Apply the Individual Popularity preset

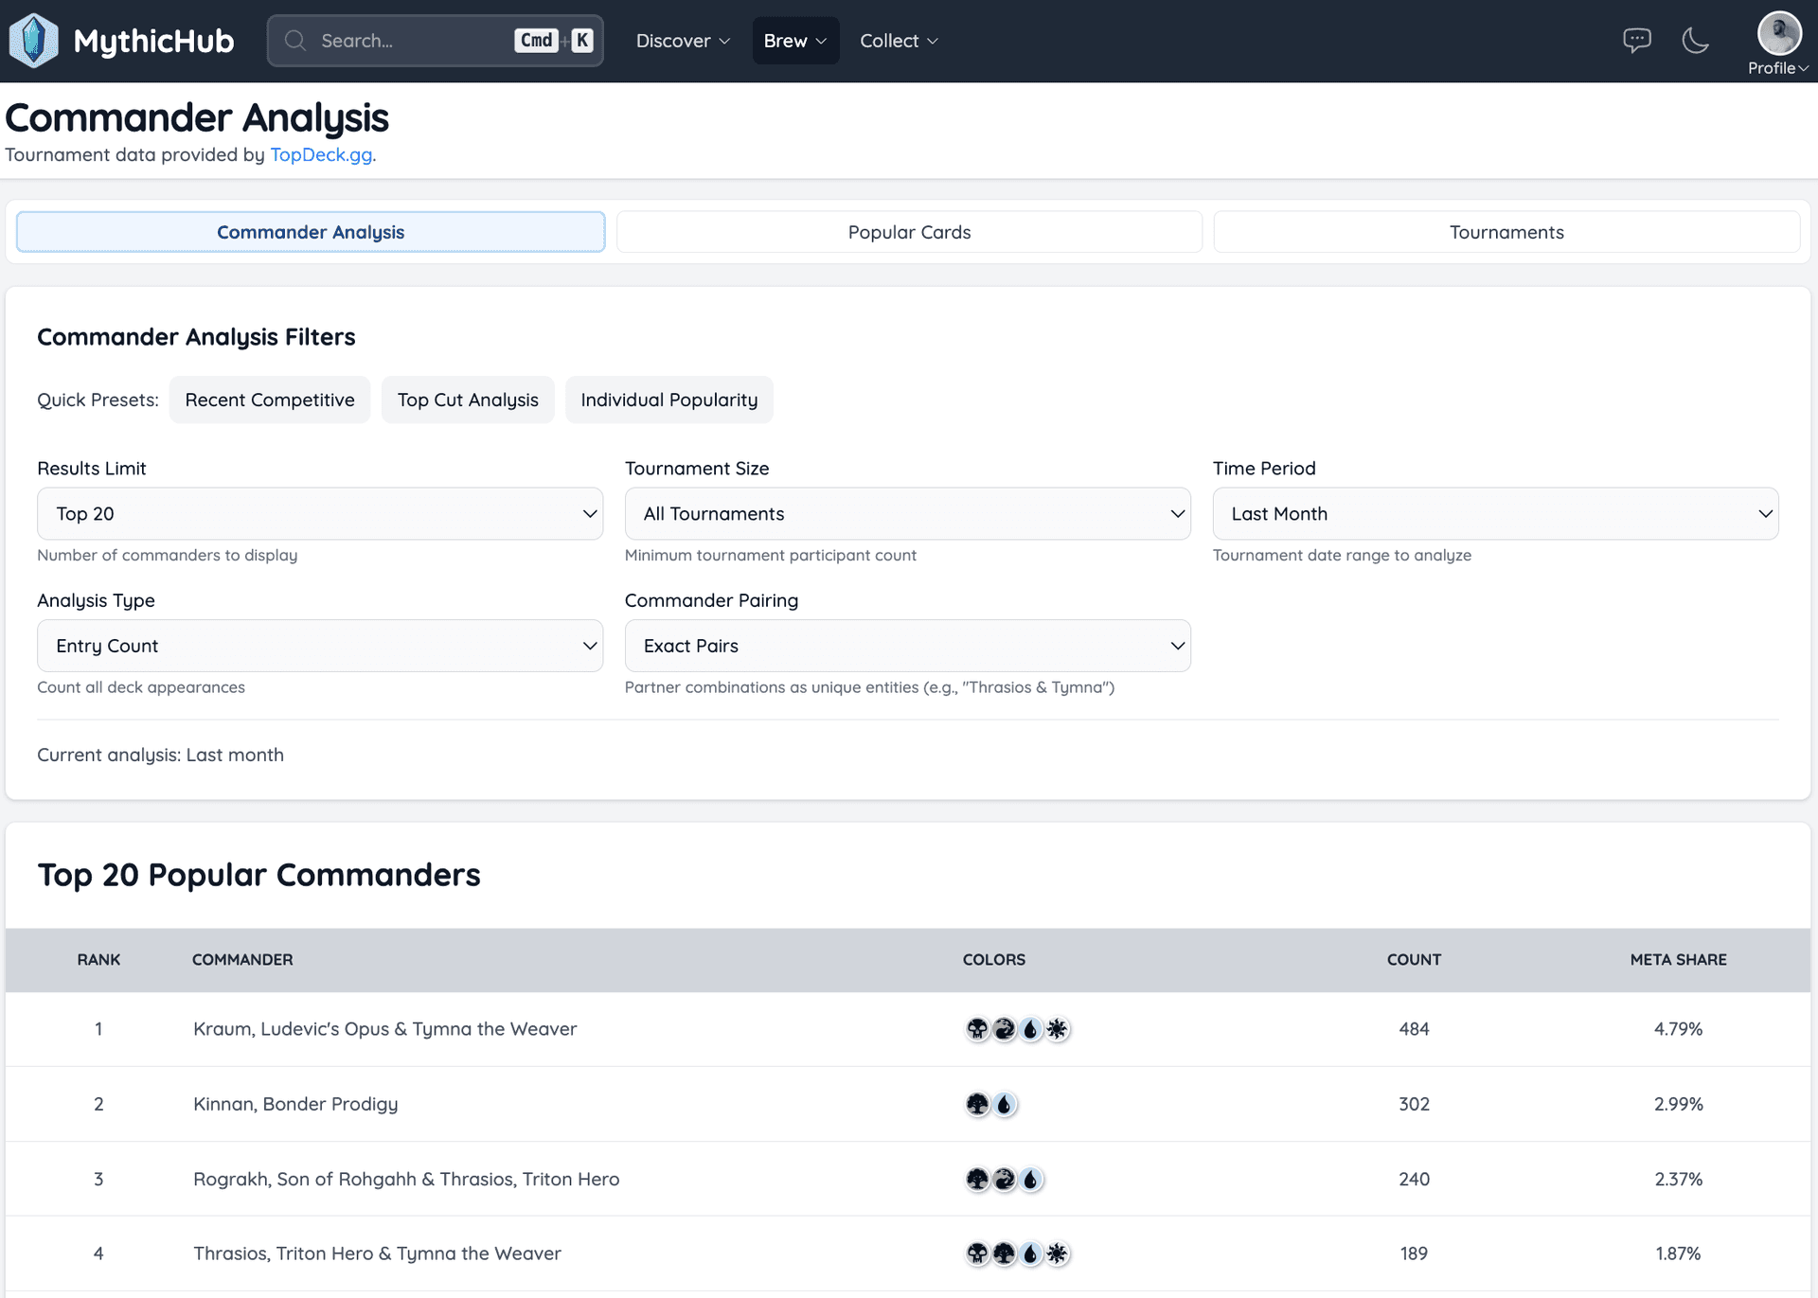click(669, 400)
